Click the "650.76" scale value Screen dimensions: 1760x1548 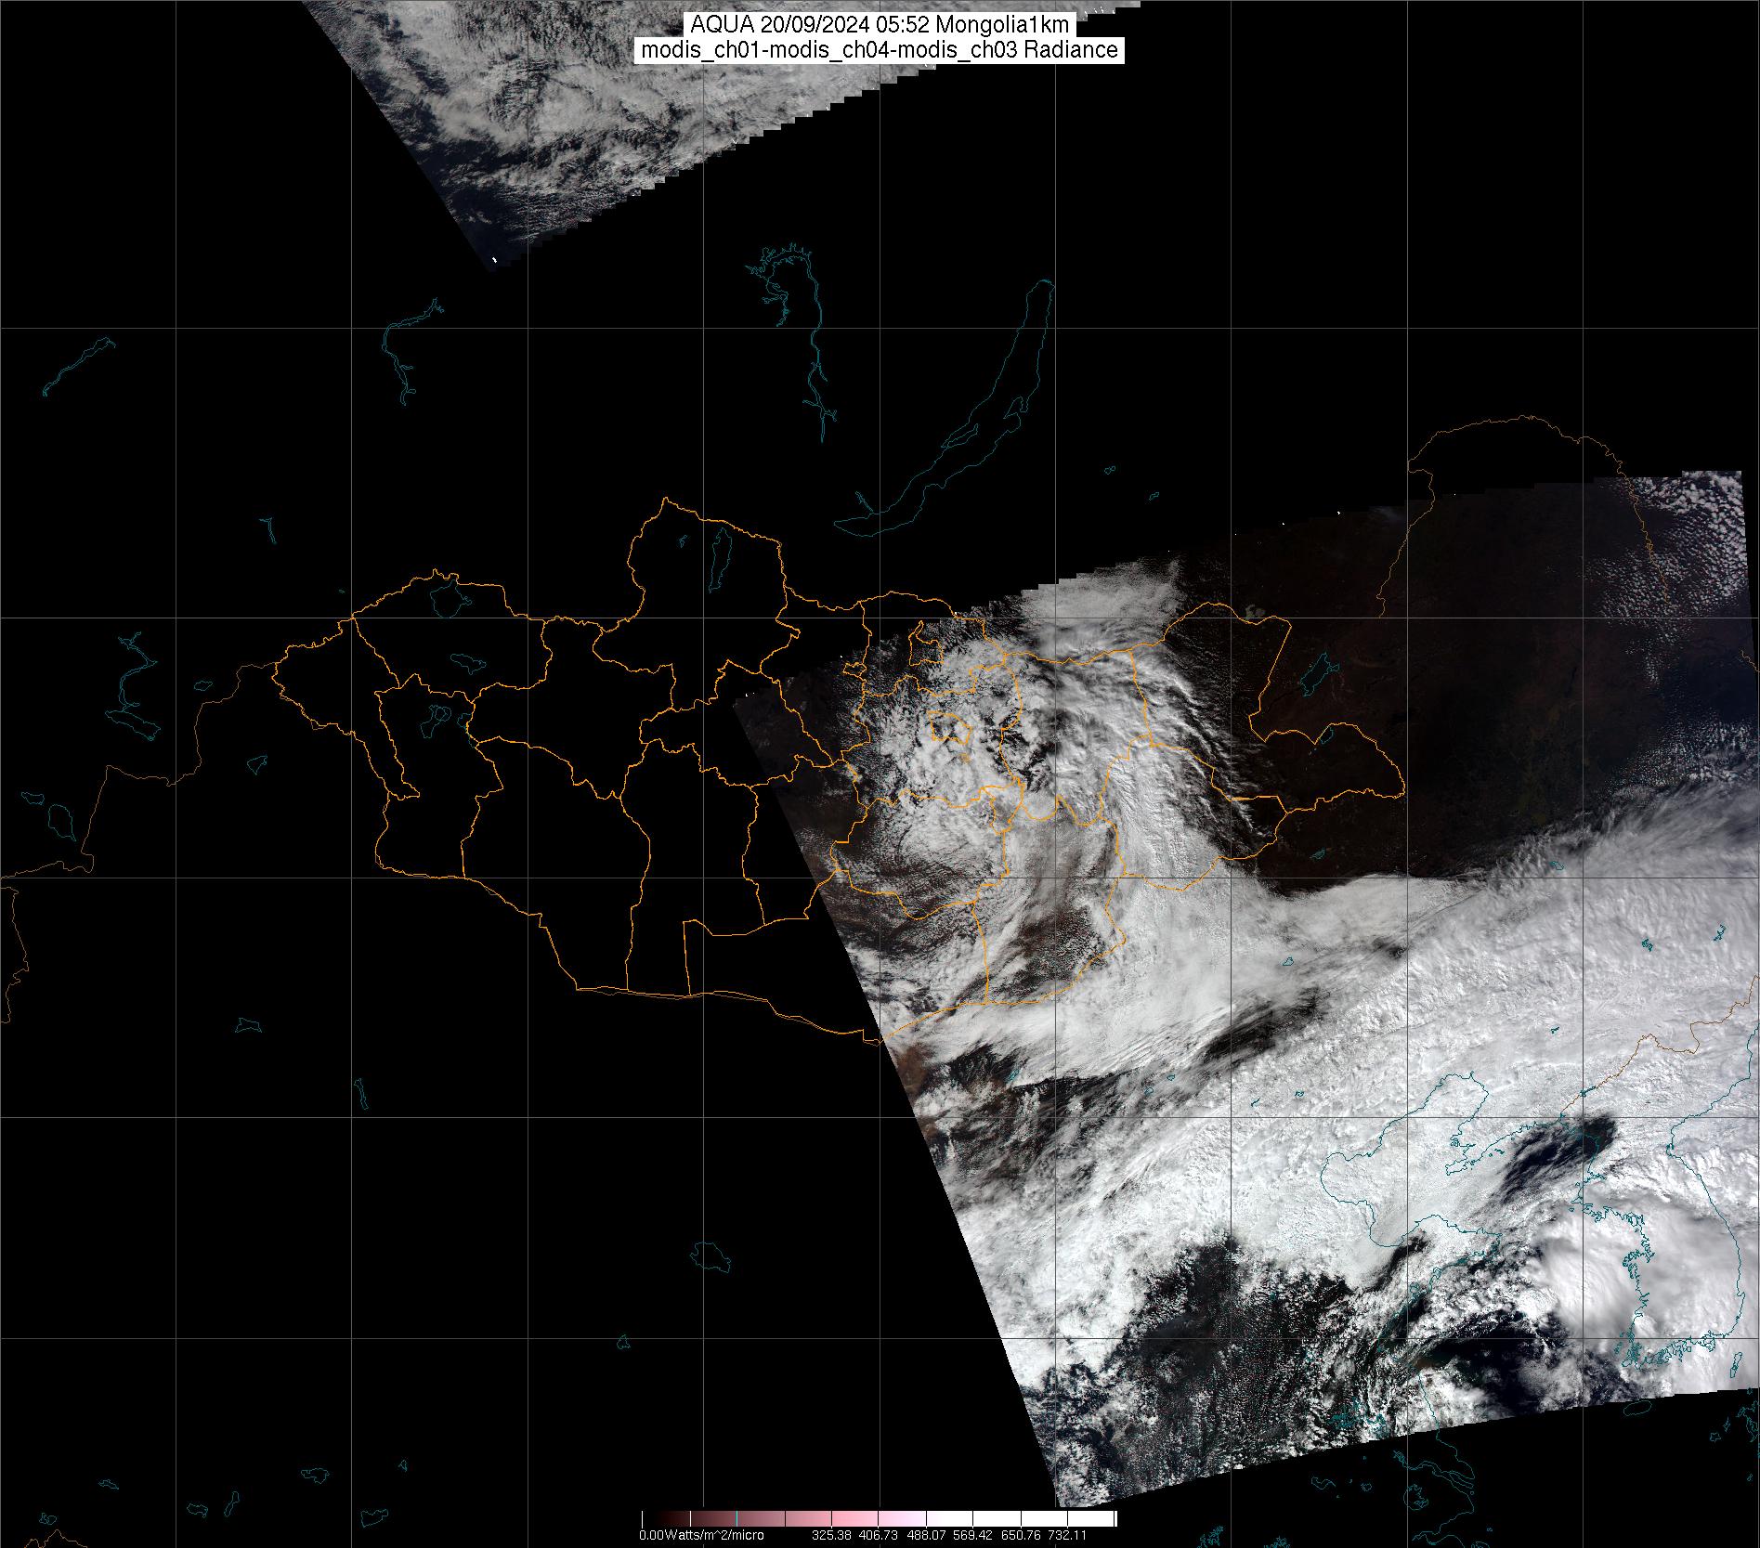point(1020,1535)
